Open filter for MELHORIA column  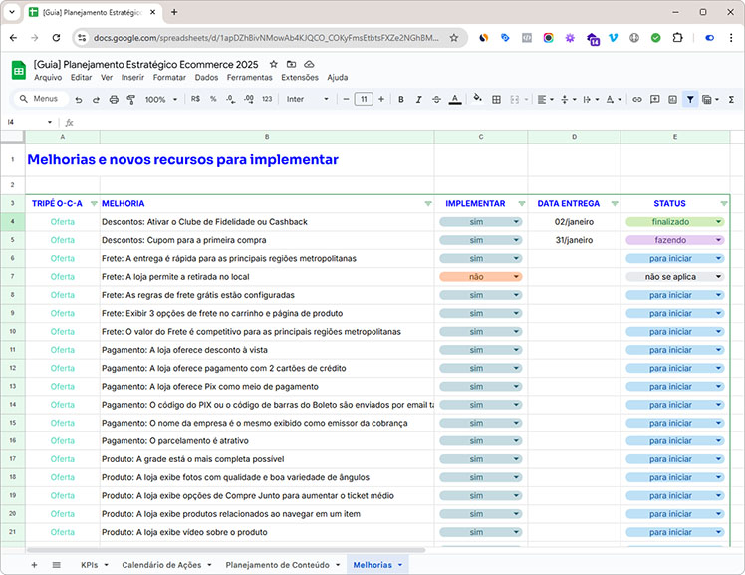[428, 204]
